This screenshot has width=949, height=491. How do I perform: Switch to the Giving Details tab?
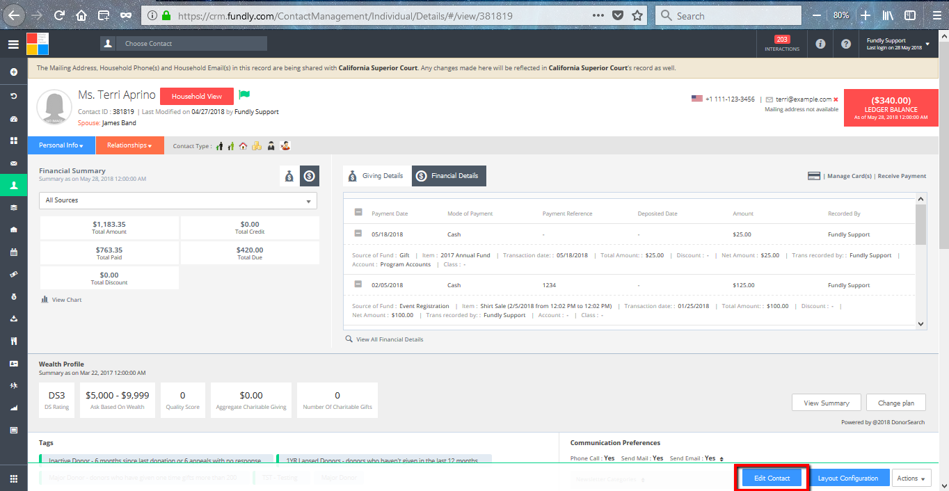(x=376, y=176)
